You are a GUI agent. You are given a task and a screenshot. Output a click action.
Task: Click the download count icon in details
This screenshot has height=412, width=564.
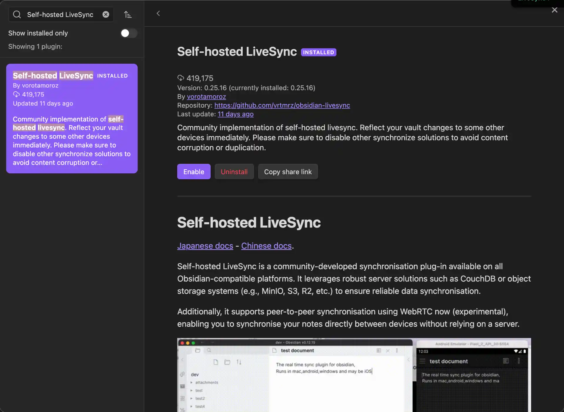coord(180,78)
